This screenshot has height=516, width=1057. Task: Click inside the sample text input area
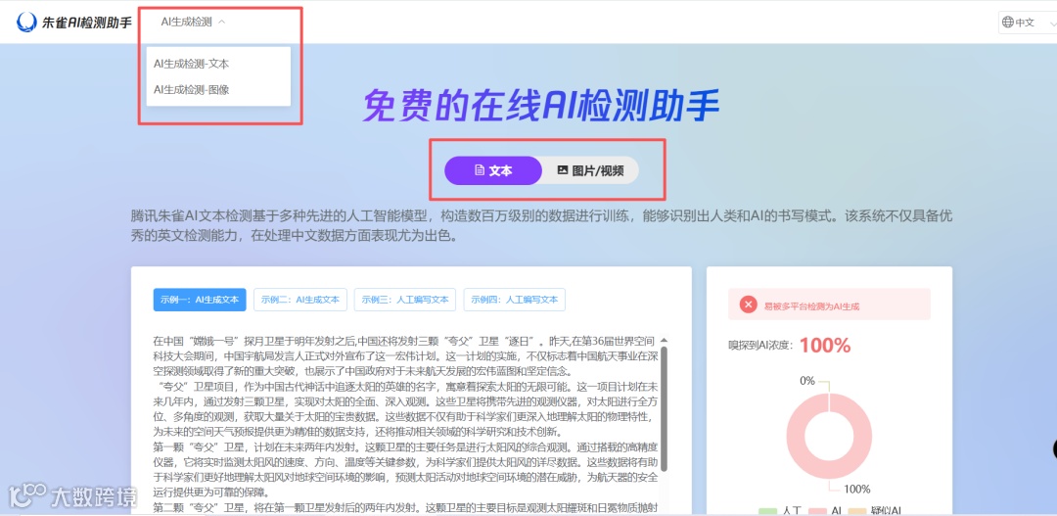[x=404, y=425]
